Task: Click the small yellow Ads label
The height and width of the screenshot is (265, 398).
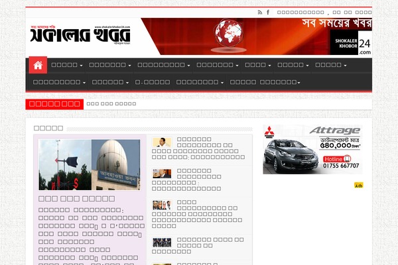Action: [359, 185]
